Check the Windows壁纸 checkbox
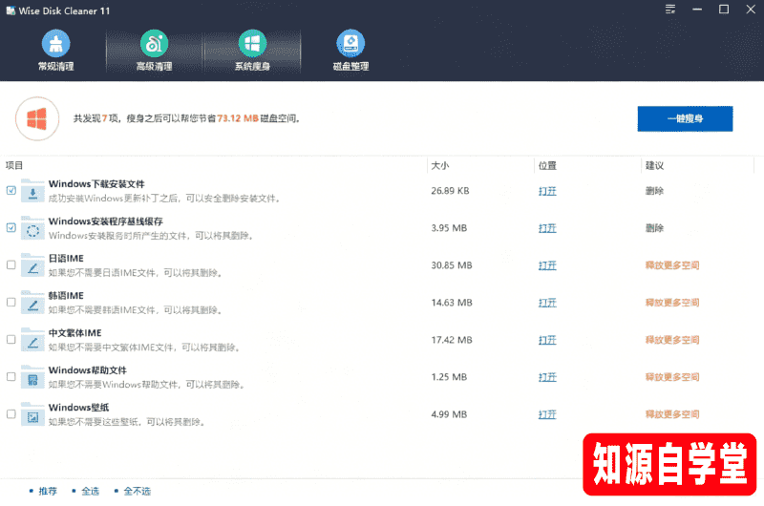Screen dimensions: 764x506 tap(11, 414)
